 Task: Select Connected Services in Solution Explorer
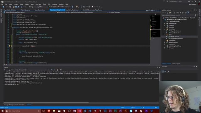click(x=174, y=22)
